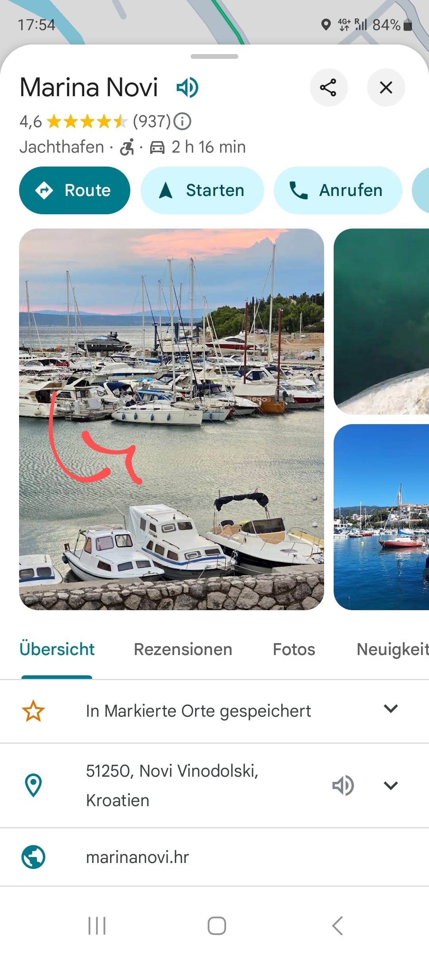Image resolution: width=429 pixels, height=954 pixels.
Task: Expand the saved places list chevron
Action: (391, 708)
